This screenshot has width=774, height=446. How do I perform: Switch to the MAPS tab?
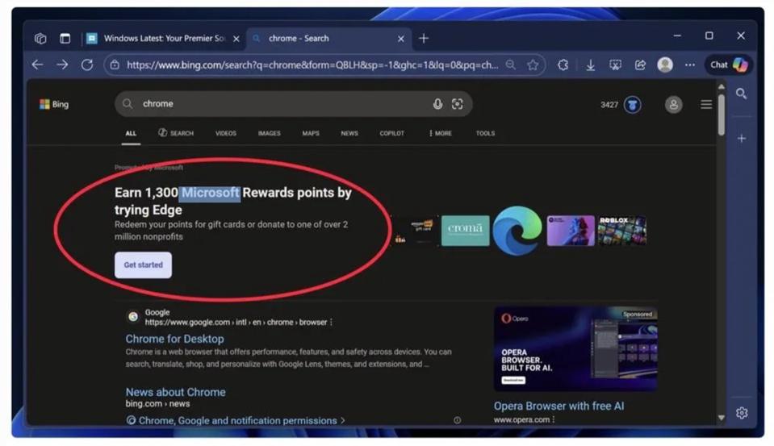pyautogui.click(x=311, y=133)
